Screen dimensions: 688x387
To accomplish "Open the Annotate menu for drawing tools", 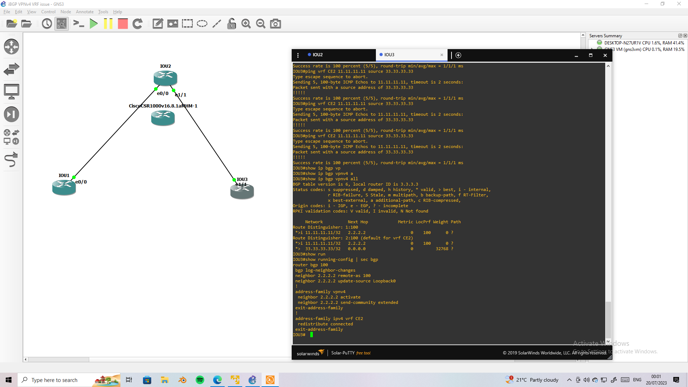I will coord(85,11).
